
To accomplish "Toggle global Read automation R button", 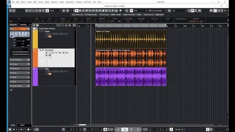I will (37, 11).
